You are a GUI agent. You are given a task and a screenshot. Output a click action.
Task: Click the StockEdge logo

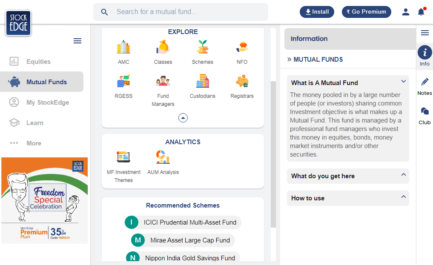pyautogui.click(x=18, y=23)
